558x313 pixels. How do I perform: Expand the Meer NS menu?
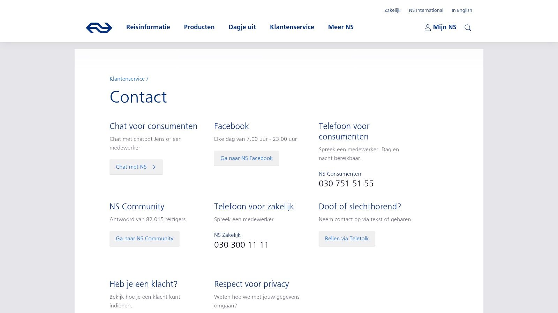click(x=341, y=27)
